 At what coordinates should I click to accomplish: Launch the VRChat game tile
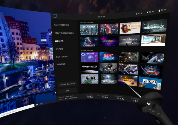pos(150,83)
